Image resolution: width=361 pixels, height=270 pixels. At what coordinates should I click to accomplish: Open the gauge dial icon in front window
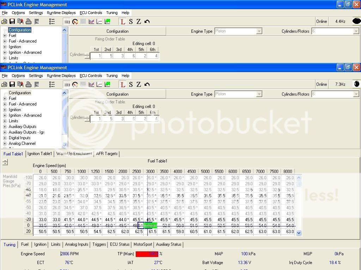75,84
